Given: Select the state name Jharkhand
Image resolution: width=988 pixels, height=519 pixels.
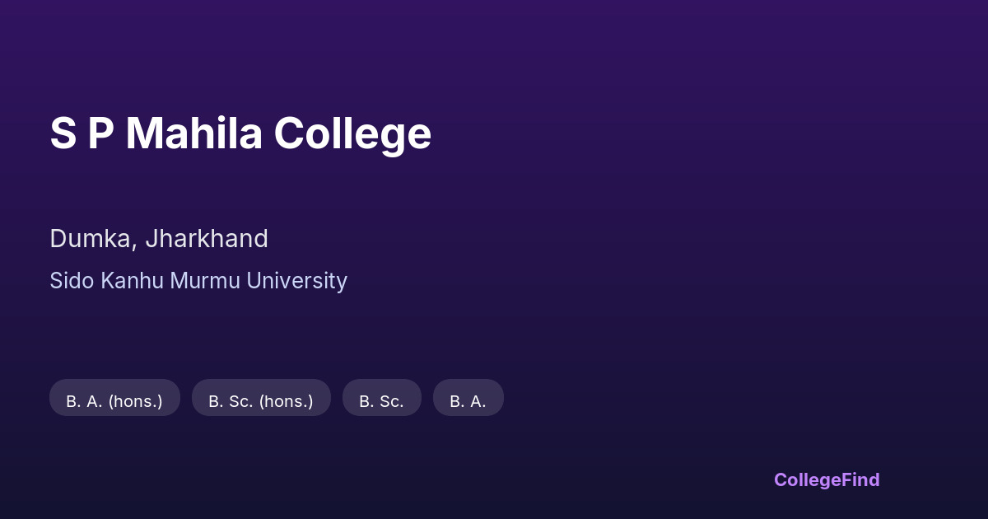Looking at the screenshot, I should [x=207, y=239].
